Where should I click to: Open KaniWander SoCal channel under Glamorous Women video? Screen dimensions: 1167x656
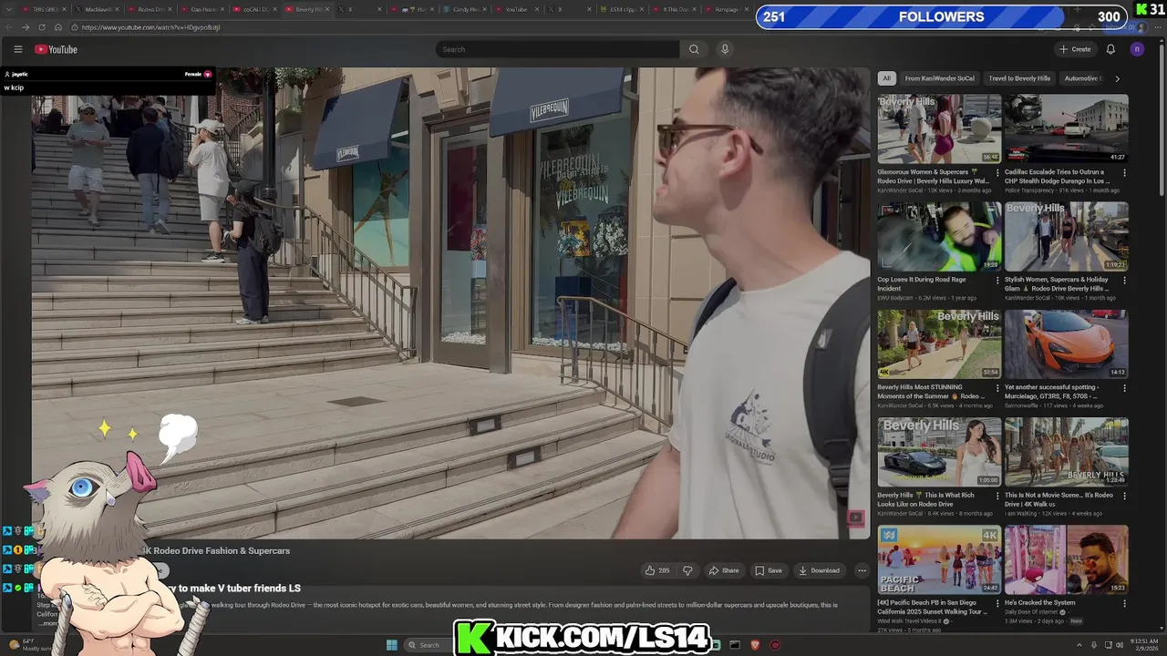pyautogui.click(x=900, y=190)
